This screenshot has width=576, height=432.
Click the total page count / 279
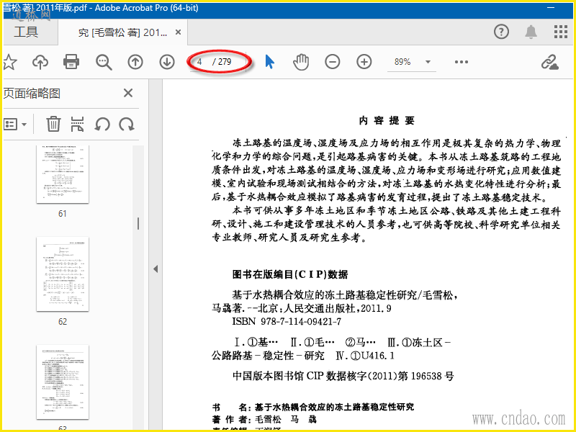pos(222,62)
